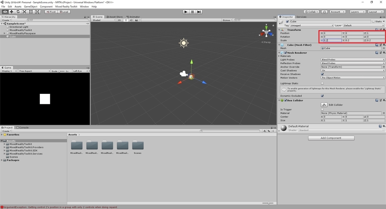Open the Static options dropdown arrow
This screenshot has height=209, width=386.
pos(384,22)
